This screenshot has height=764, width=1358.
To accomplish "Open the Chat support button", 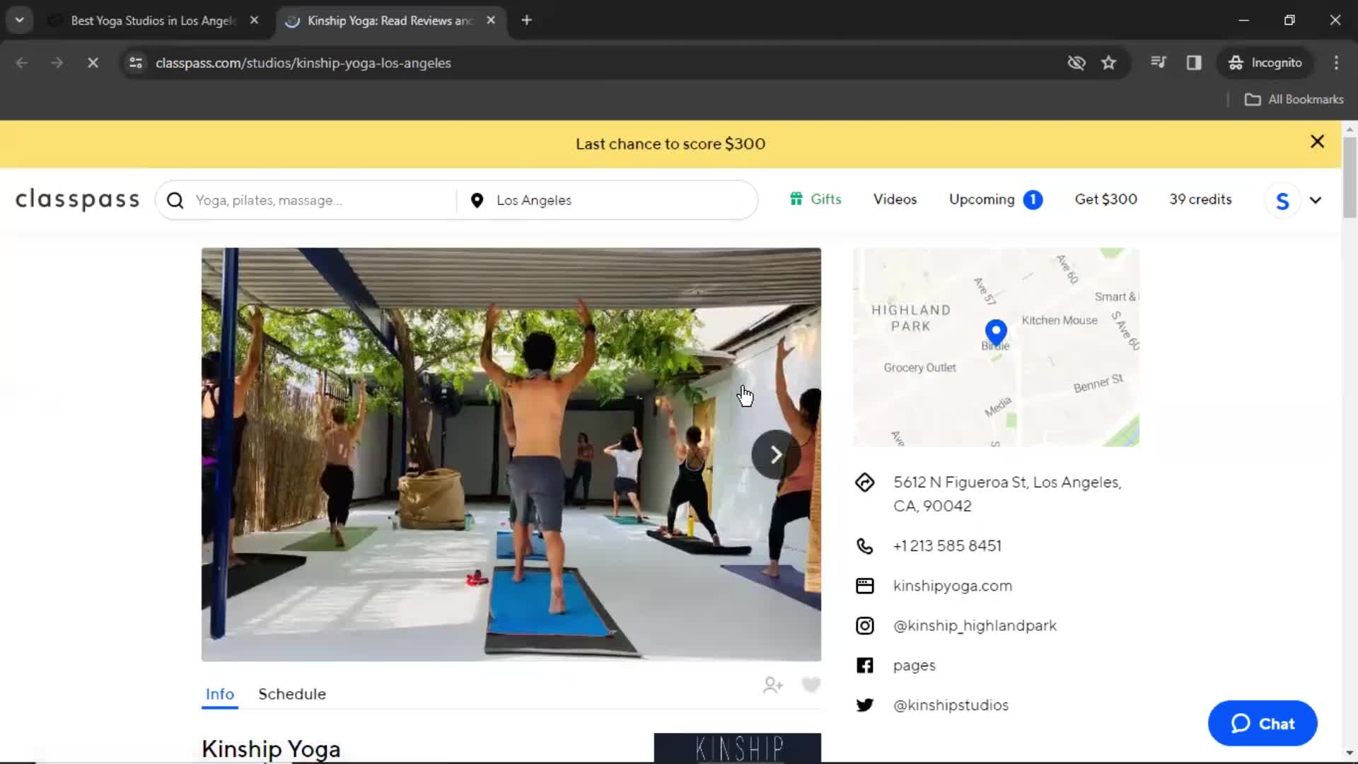I will point(1263,724).
